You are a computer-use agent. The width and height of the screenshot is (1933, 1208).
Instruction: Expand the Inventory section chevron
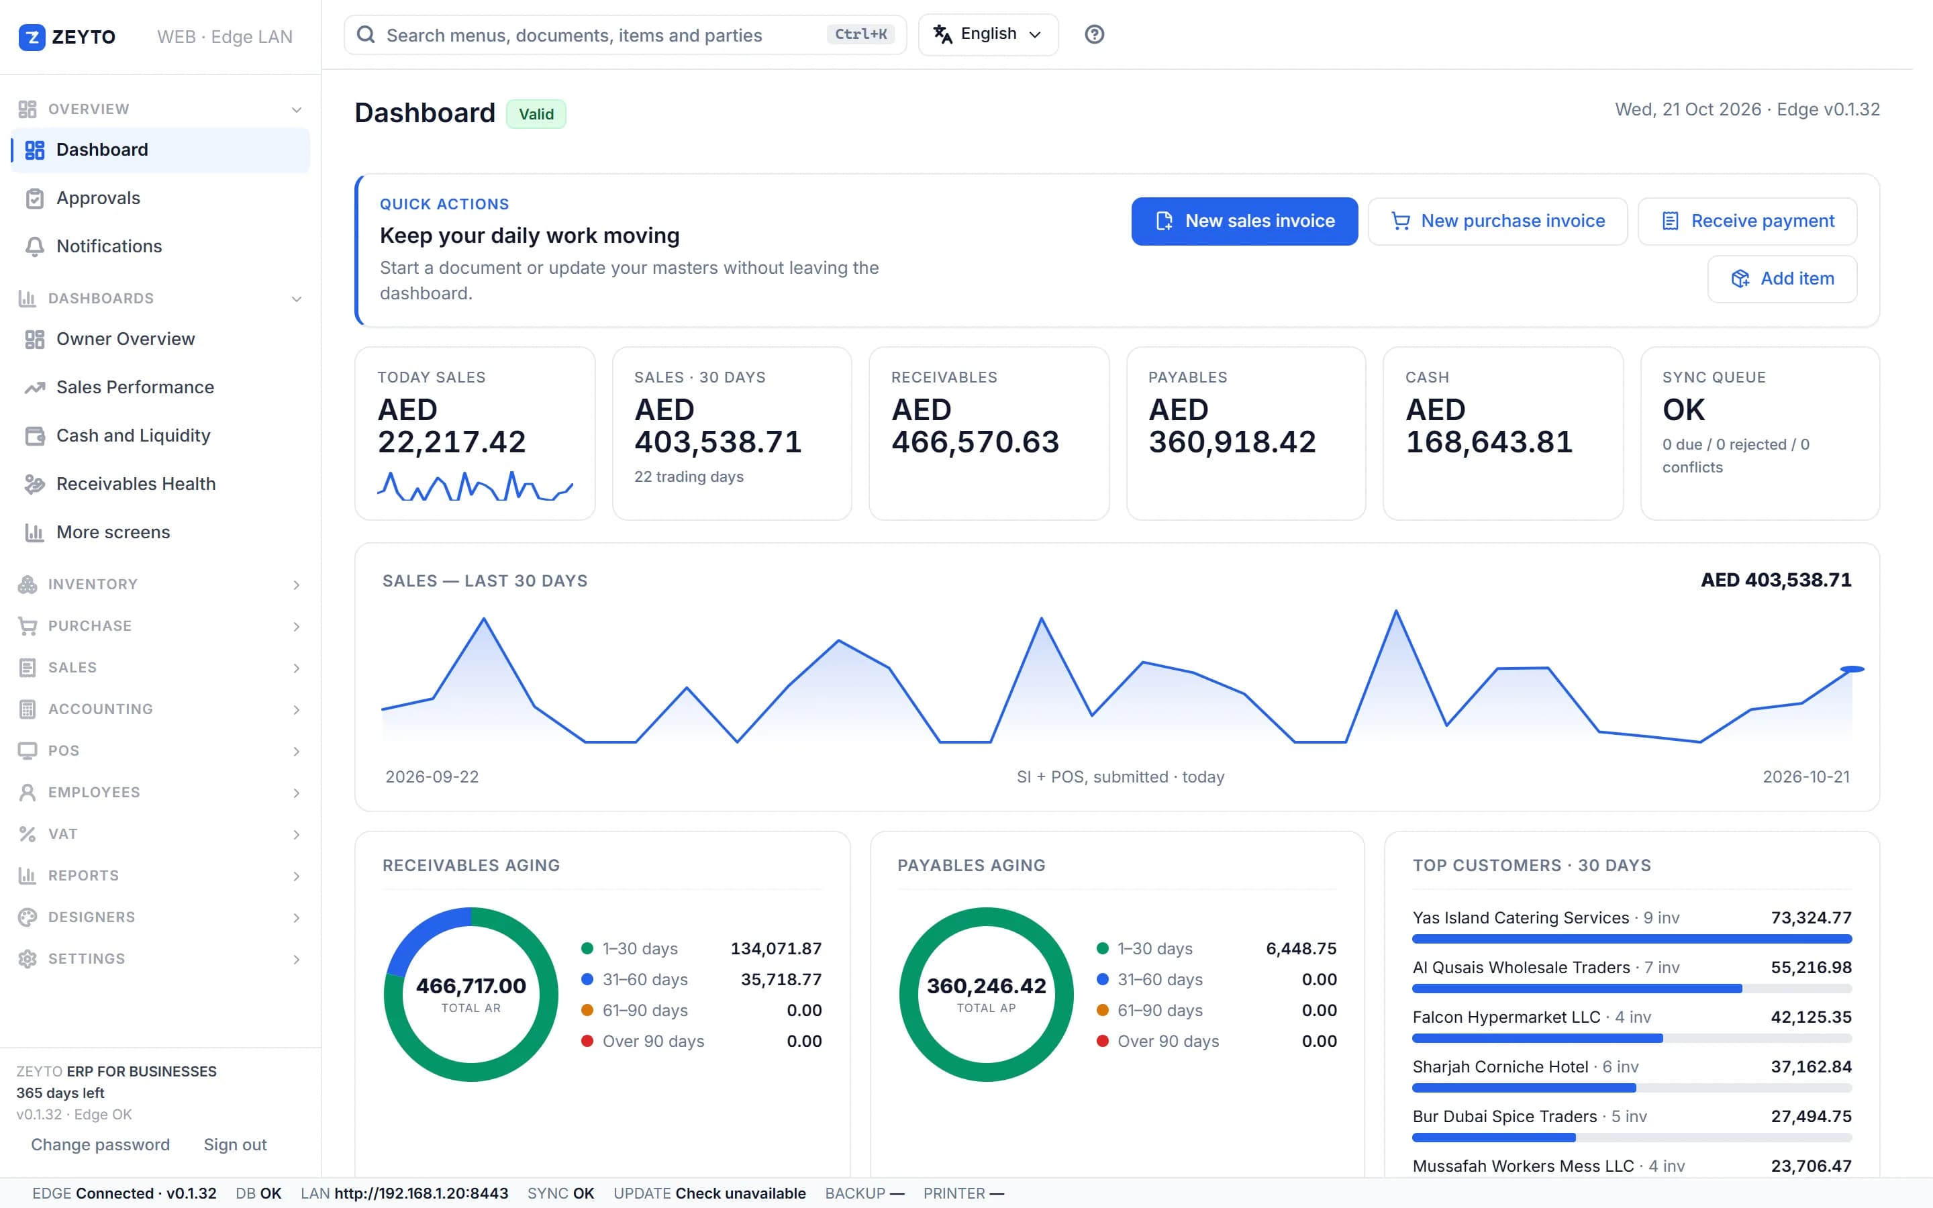pyautogui.click(x=297, y=585)
